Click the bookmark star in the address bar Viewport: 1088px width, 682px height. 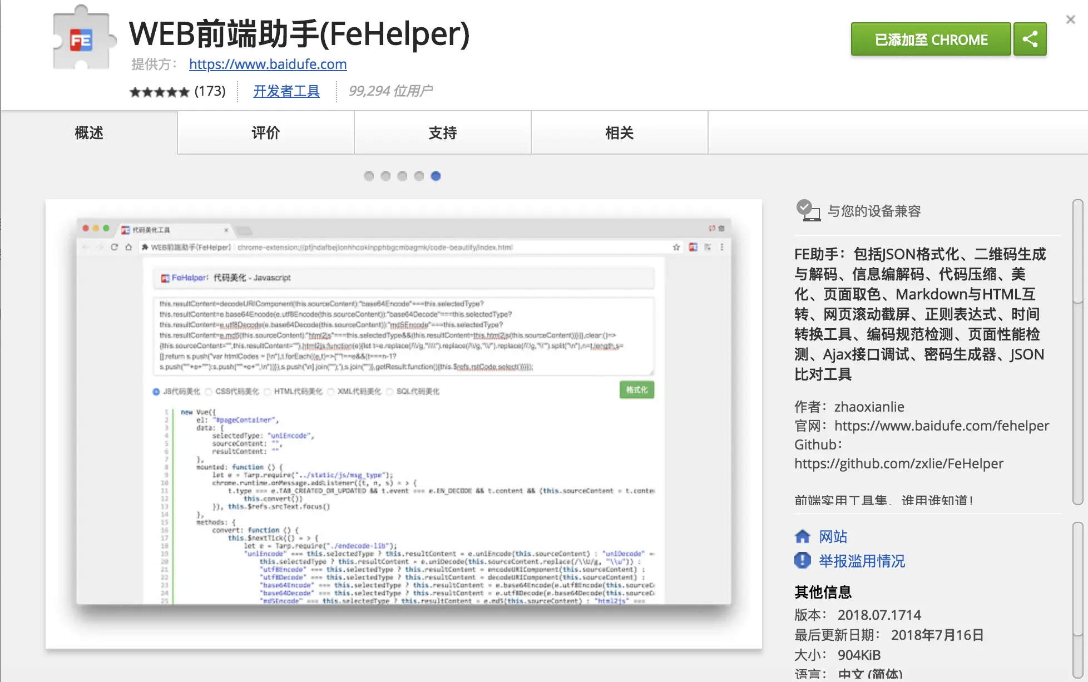(x=675, y=247)
